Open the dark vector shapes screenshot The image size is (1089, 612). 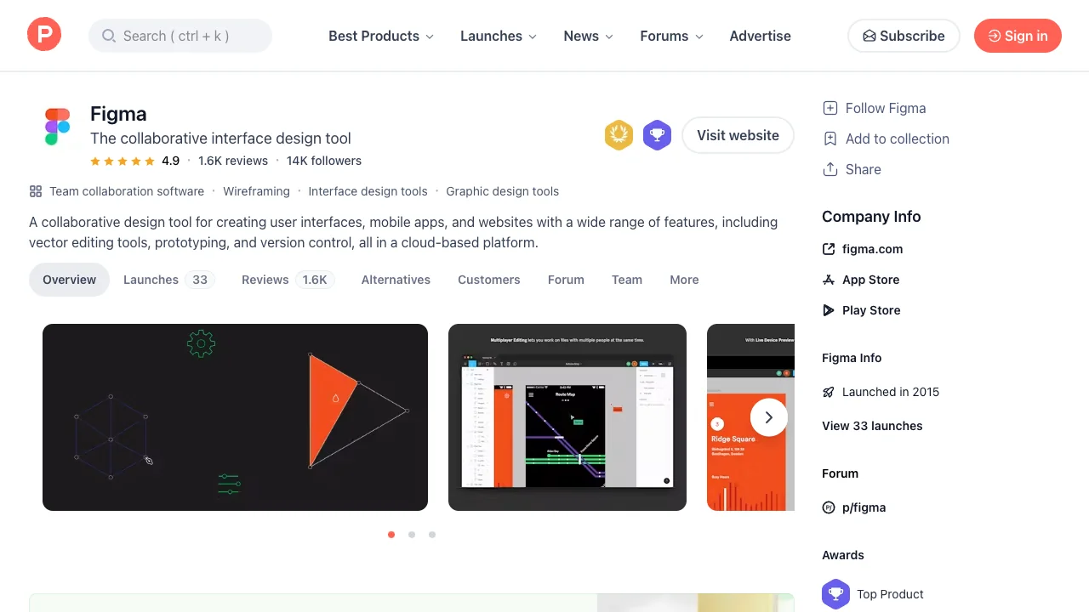click(235, 417)
